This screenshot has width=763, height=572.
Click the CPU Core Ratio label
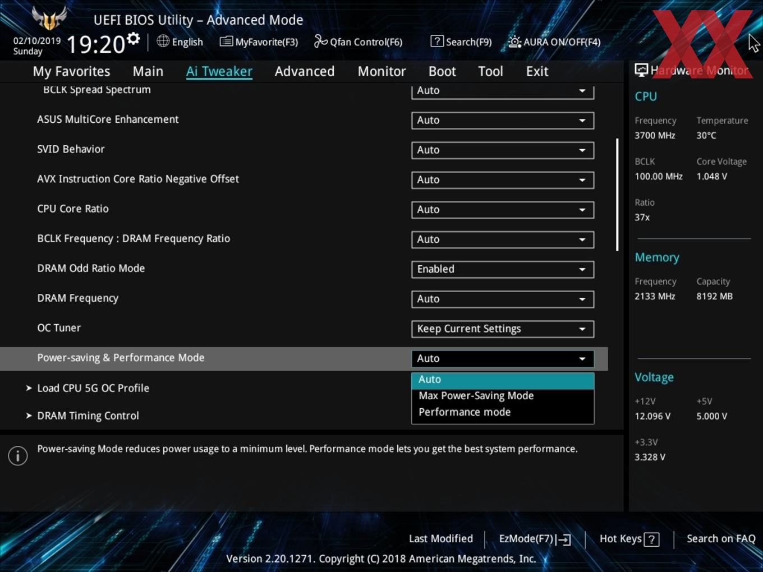coord(73,209)
